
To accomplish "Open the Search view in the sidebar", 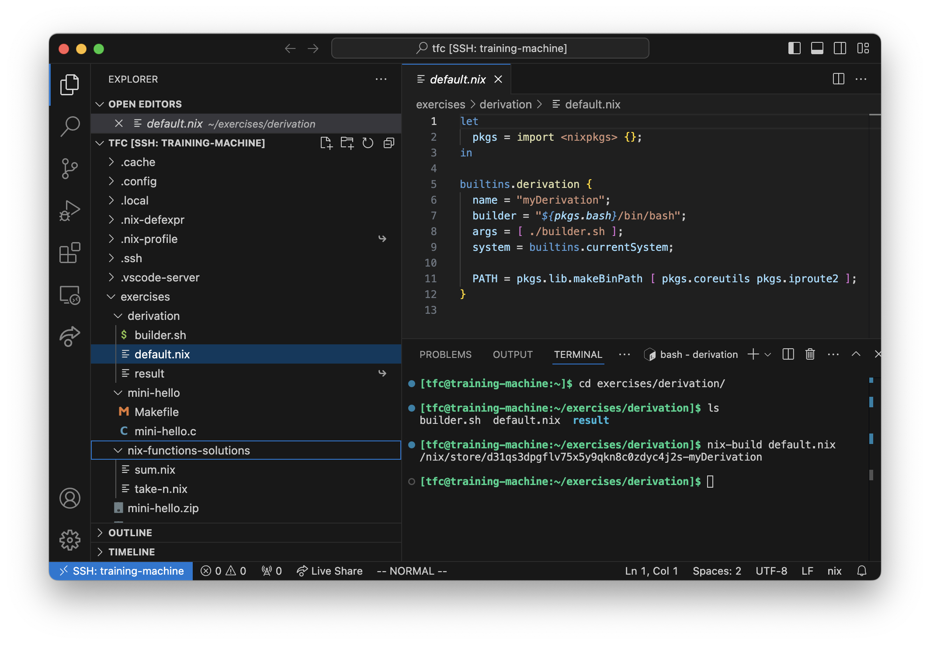I will (70, 125).
